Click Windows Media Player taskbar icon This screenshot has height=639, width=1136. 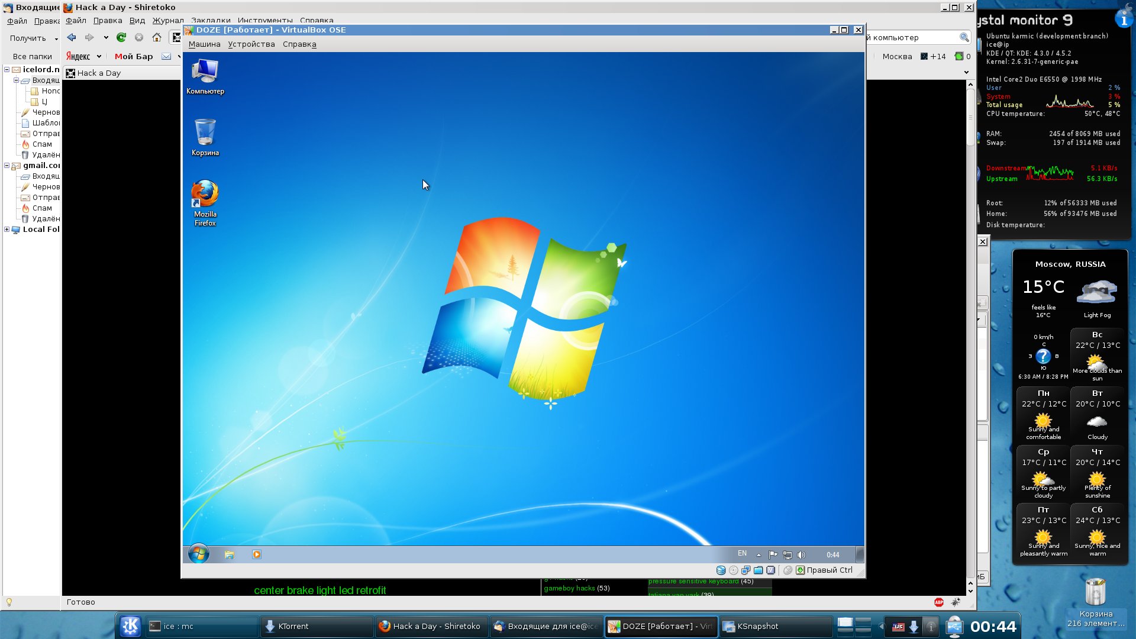pos(256,554)
